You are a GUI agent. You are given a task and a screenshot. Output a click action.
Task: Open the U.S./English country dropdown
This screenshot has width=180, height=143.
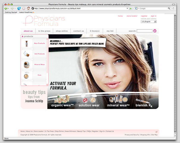149,22
